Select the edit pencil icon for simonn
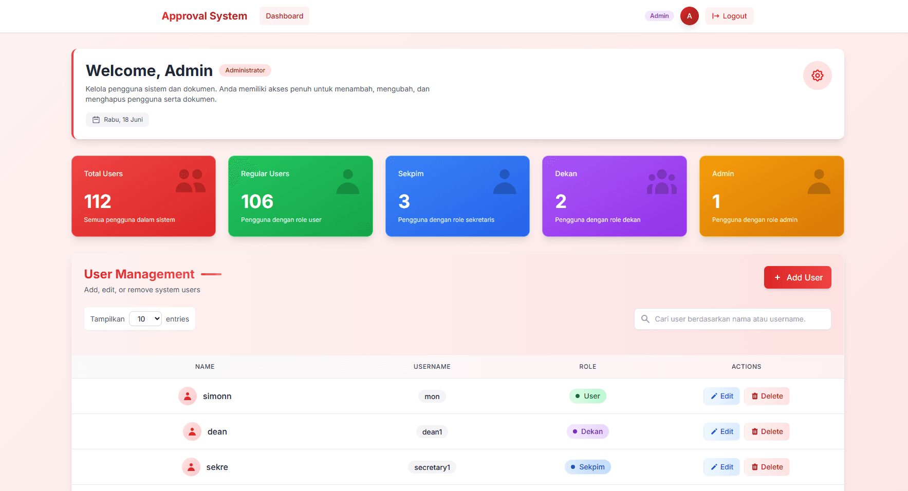 [714, 395]
